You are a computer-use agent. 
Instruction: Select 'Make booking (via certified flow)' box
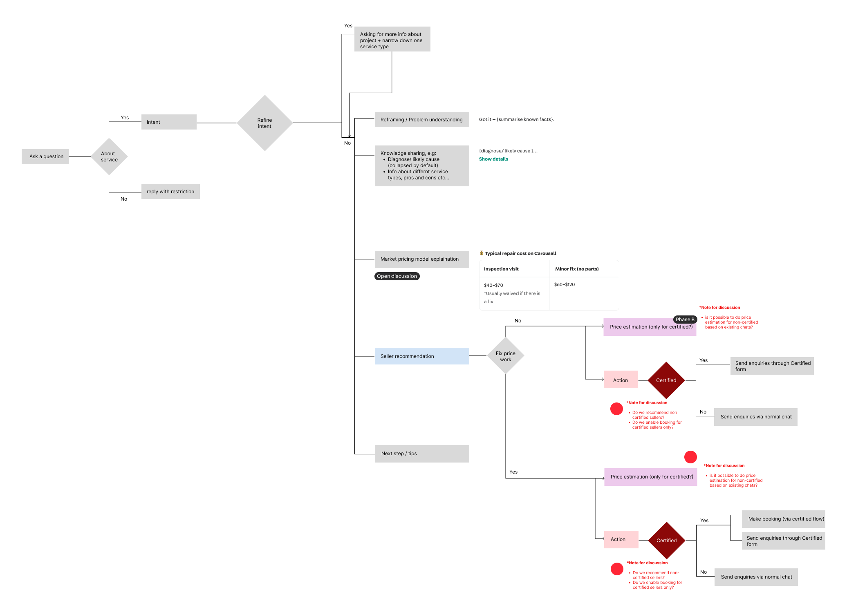[783, 519]
